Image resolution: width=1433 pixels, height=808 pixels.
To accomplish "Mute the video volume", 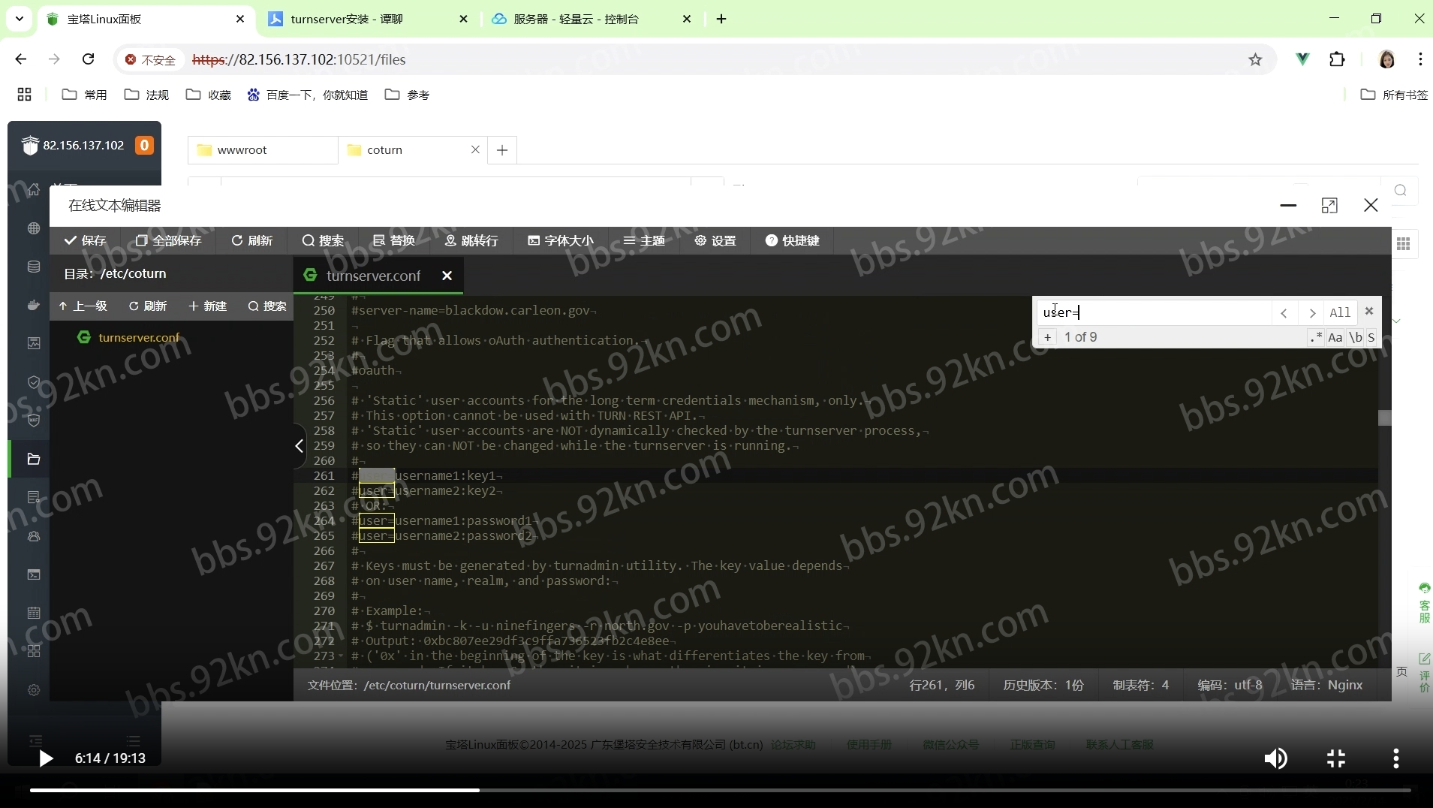I will click(1275, 758).
